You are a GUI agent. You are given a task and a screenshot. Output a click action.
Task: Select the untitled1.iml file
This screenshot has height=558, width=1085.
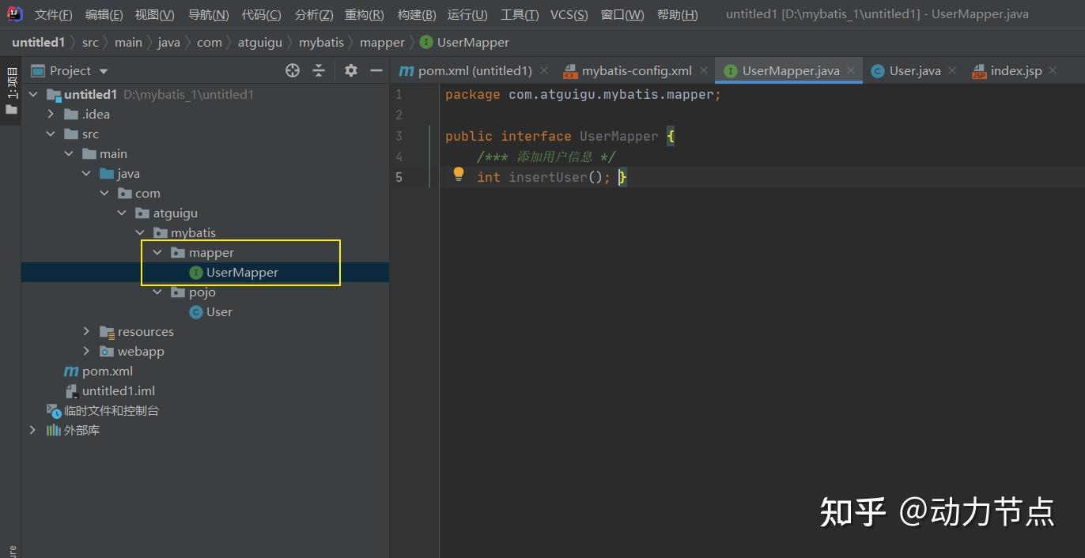tap(118, 390)
